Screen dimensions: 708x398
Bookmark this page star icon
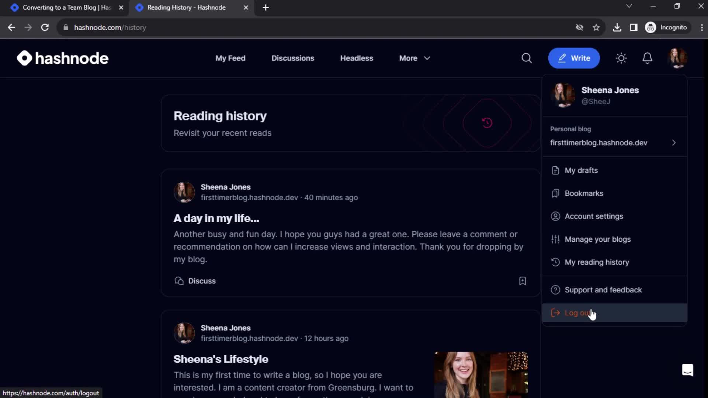click(596, 27)
